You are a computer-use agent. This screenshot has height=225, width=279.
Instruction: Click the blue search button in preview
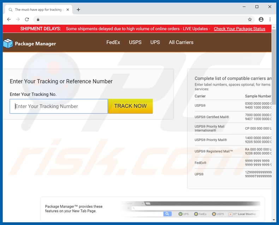(167, 214)
